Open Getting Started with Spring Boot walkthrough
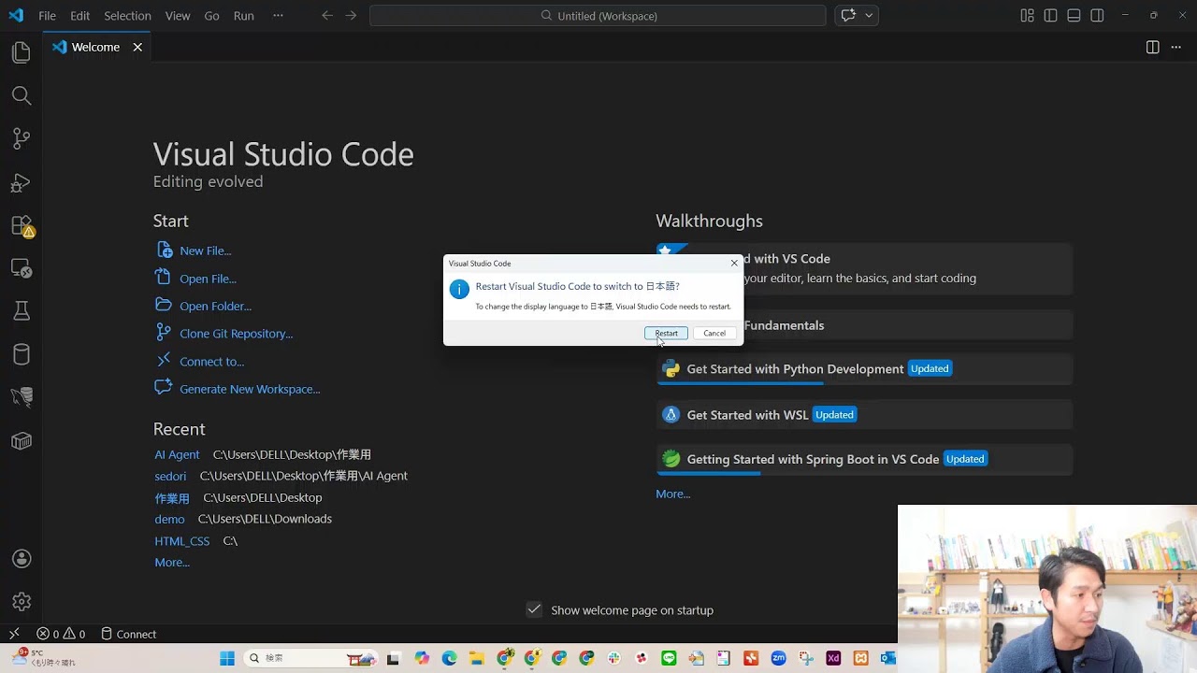 pyautogui.click(x=864, y=460)
